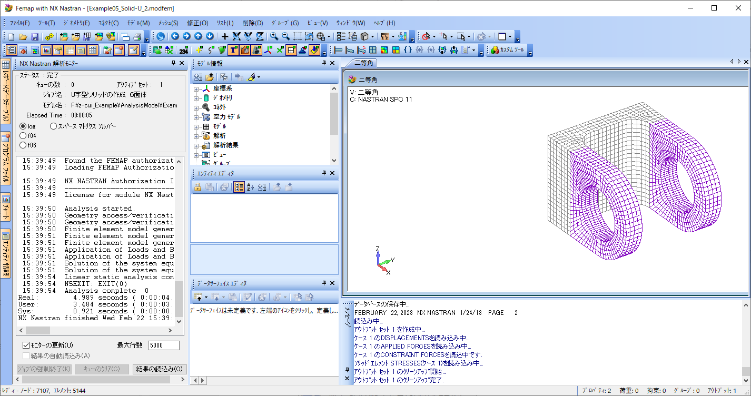Click the lock icon in エンティティ エディタ panel
The image size is (751, 396).
click(197, 186)
